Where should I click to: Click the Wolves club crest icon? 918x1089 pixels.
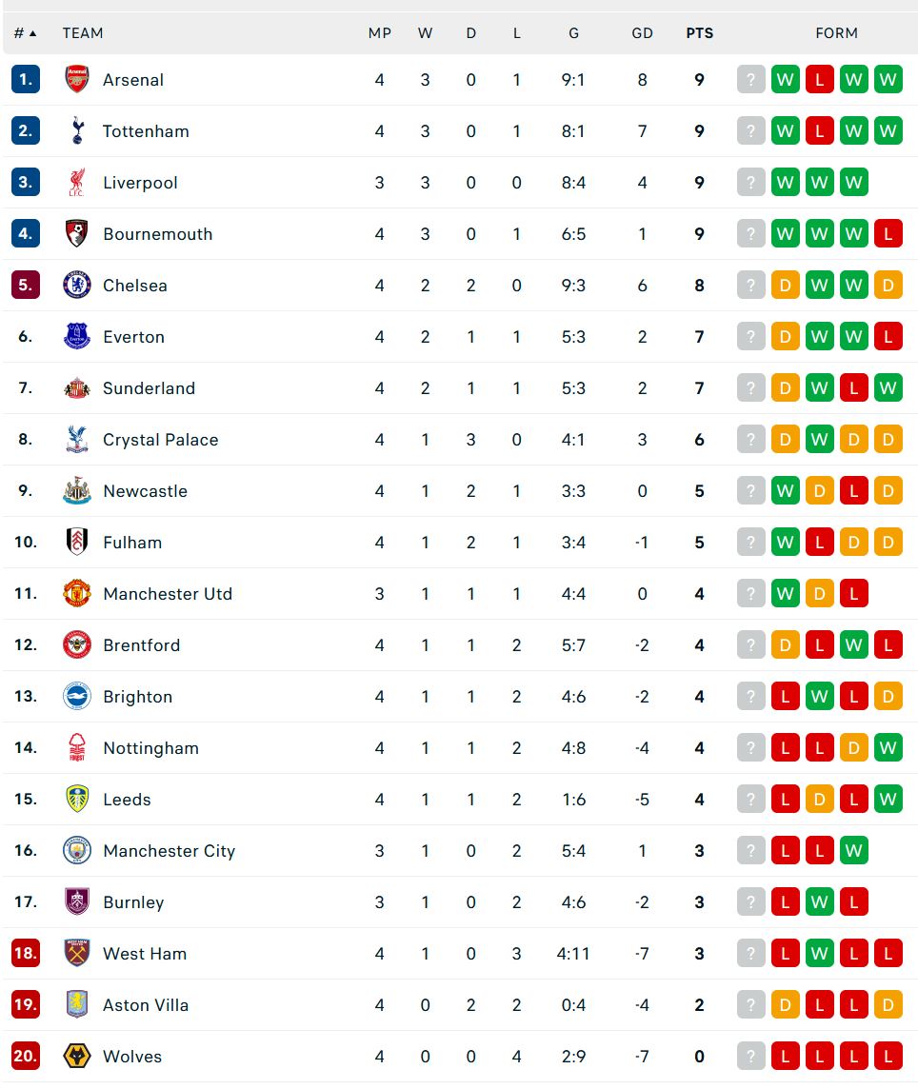coord(77,1057)
